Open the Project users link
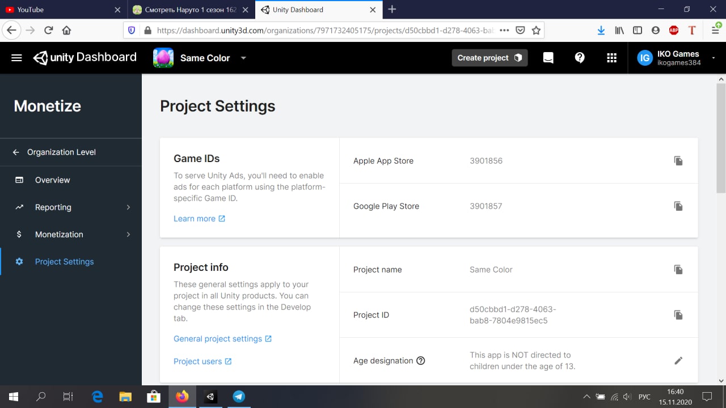 [202, 362]
